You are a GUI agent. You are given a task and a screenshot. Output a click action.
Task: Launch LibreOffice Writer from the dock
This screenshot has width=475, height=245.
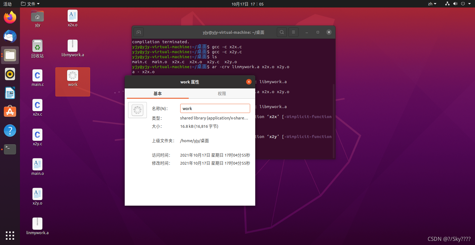[x=10, y=93]
